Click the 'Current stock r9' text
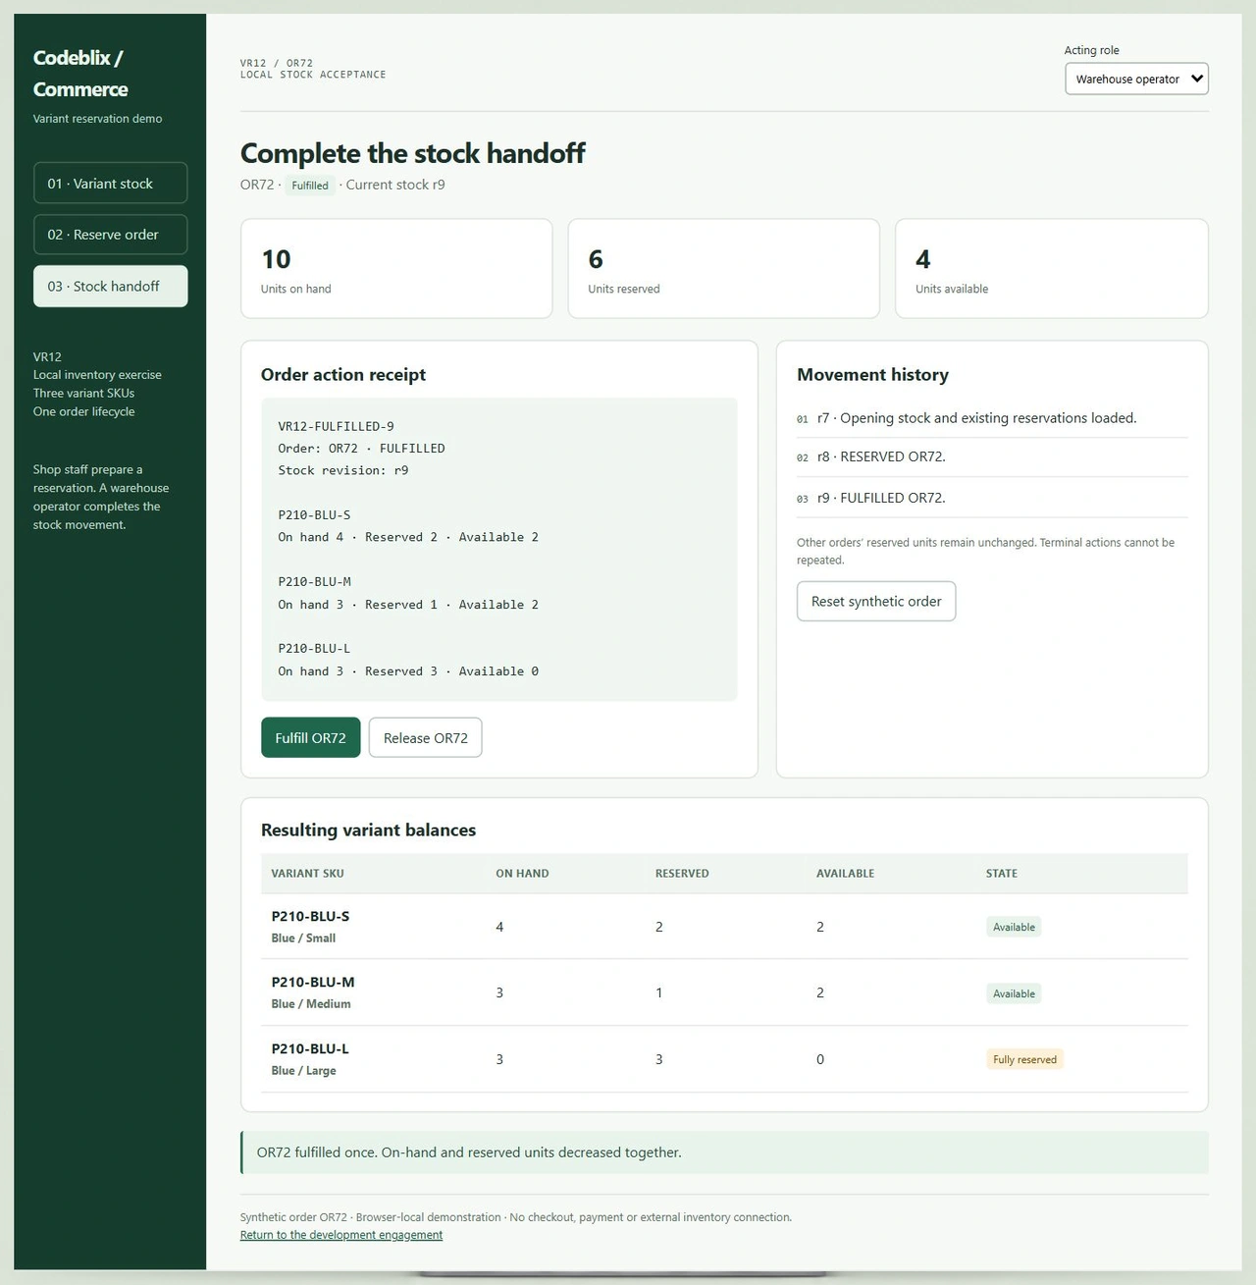The image size is (1256, 1285). pos(395,185)
